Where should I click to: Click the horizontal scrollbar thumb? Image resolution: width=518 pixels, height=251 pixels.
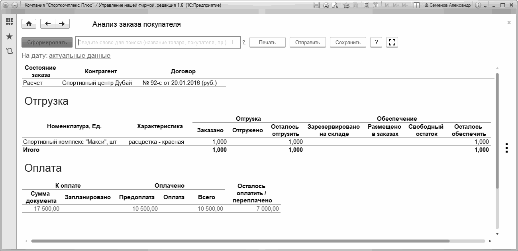[240, 241]
